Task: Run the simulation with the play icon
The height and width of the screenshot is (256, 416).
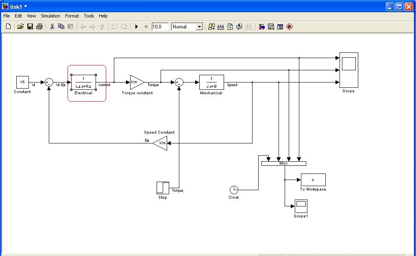Action: 136,26
